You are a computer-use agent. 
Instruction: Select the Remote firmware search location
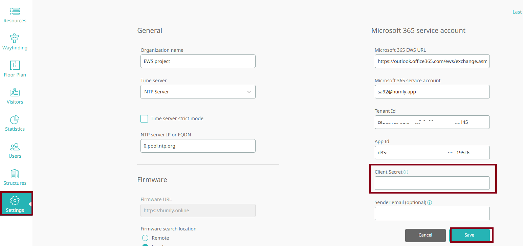[145, 238]
